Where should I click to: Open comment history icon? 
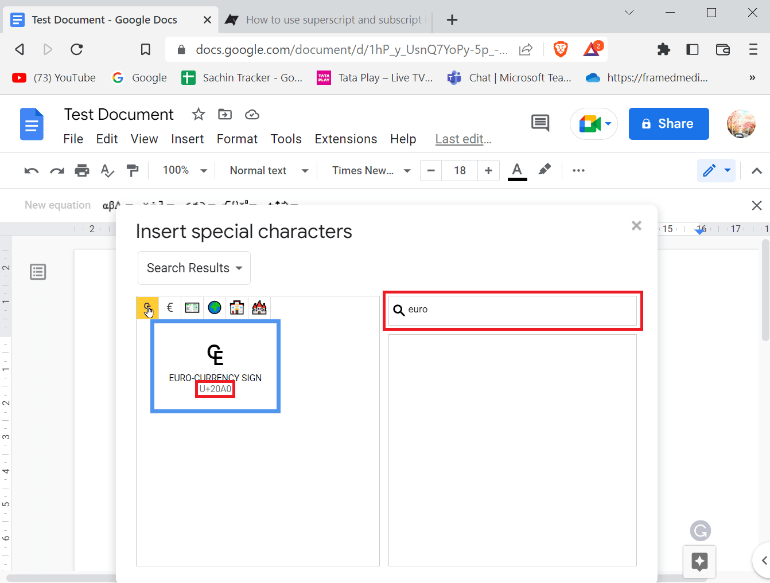(x=540, y=123)
